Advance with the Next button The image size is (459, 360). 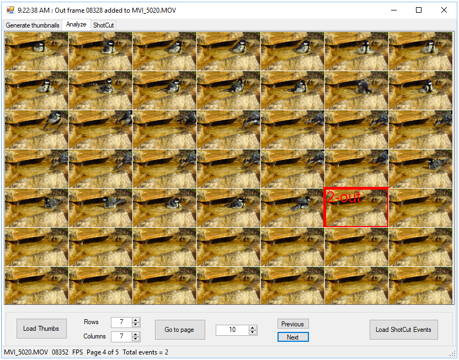point(292,337)
